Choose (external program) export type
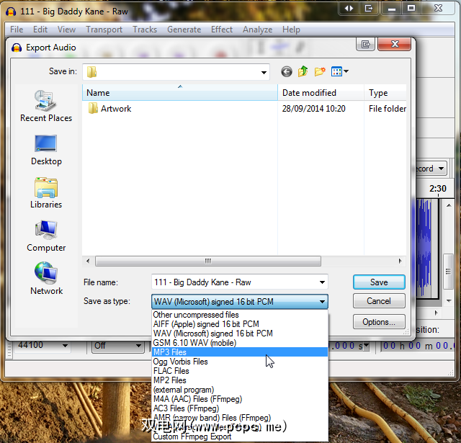 click(240, 390)
